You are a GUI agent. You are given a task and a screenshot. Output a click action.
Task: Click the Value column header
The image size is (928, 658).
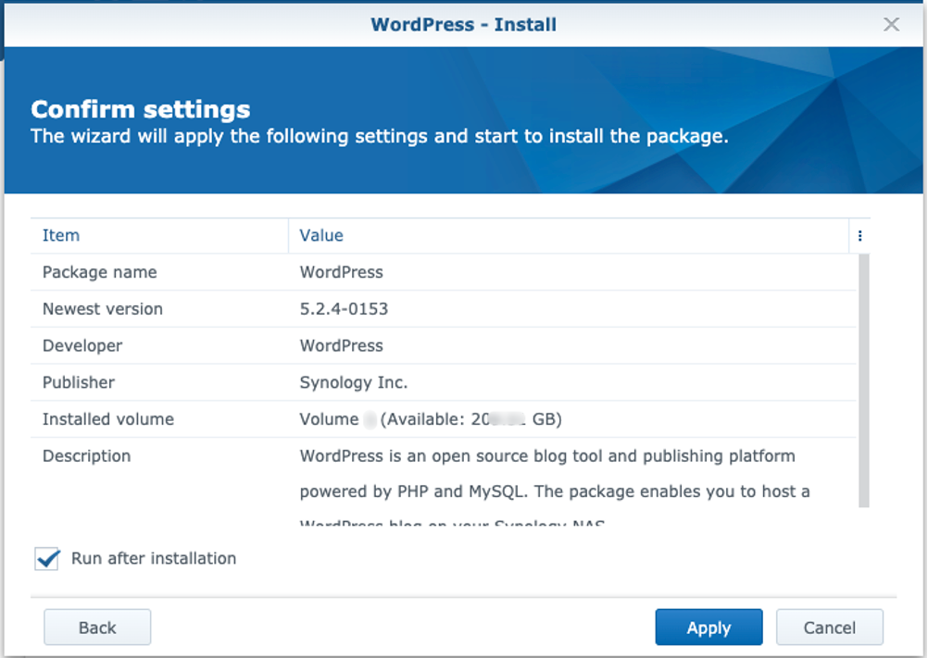569,236
